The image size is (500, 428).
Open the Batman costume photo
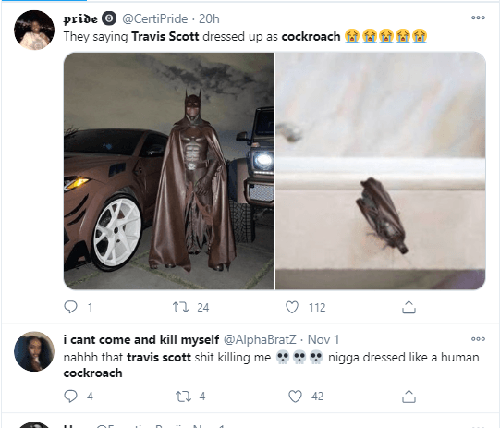pyautogui.click(x=168, y=171)
